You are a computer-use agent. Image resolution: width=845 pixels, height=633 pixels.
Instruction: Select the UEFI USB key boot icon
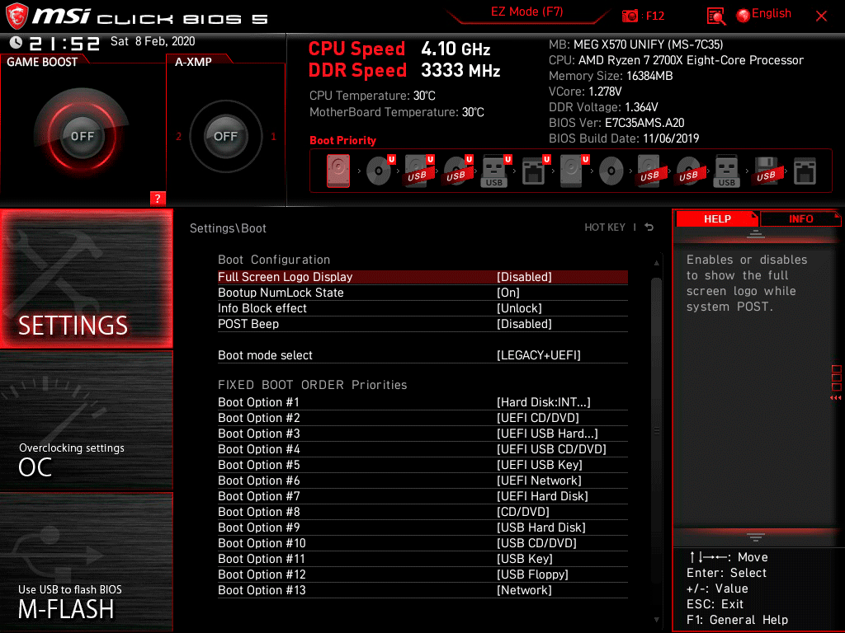[496, 171]
